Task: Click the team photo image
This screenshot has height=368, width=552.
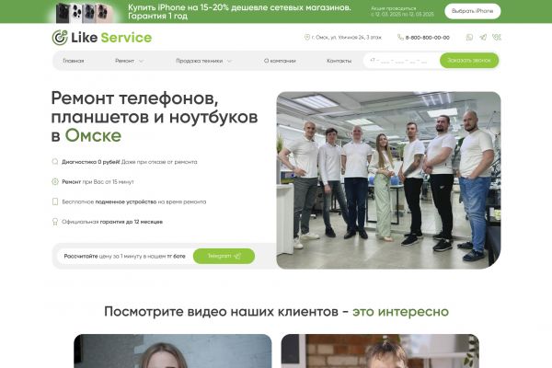Action: [x=388, y=180]
